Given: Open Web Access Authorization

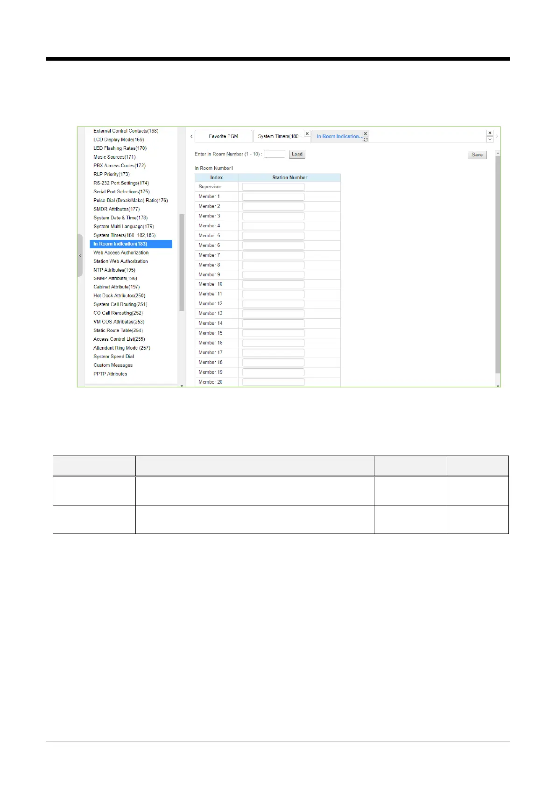Looking at the screenshot, I should [x=121, y=253].
